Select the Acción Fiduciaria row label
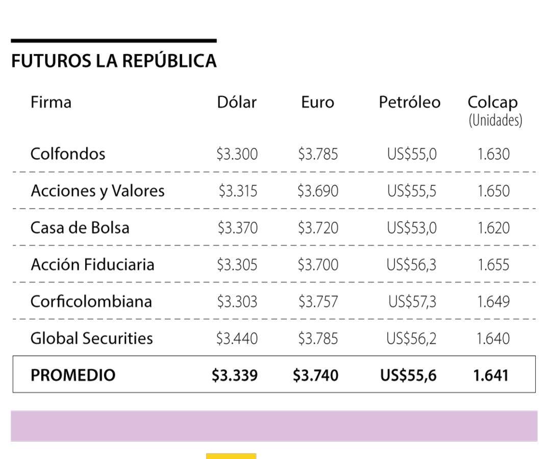Screen dimensions: 551x459 (92, 265)
